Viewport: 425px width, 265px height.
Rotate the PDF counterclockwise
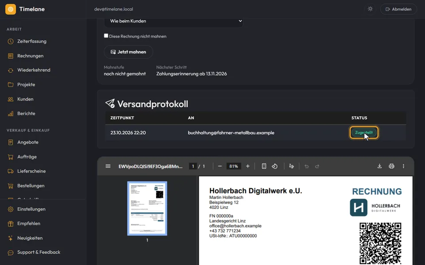[x=274, y=166]
